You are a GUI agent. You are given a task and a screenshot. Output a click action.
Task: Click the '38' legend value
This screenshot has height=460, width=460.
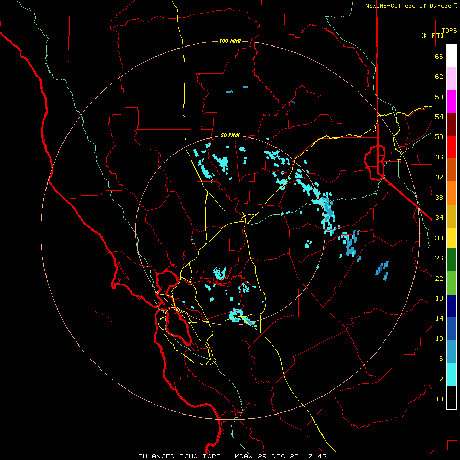[x=439, y=197]
